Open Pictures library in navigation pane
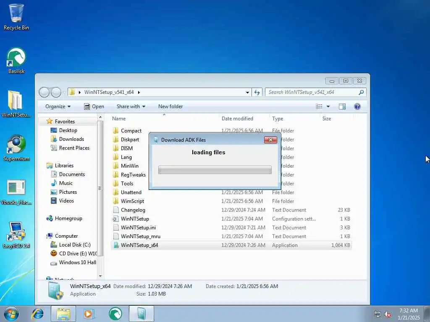 pos(68,192)
